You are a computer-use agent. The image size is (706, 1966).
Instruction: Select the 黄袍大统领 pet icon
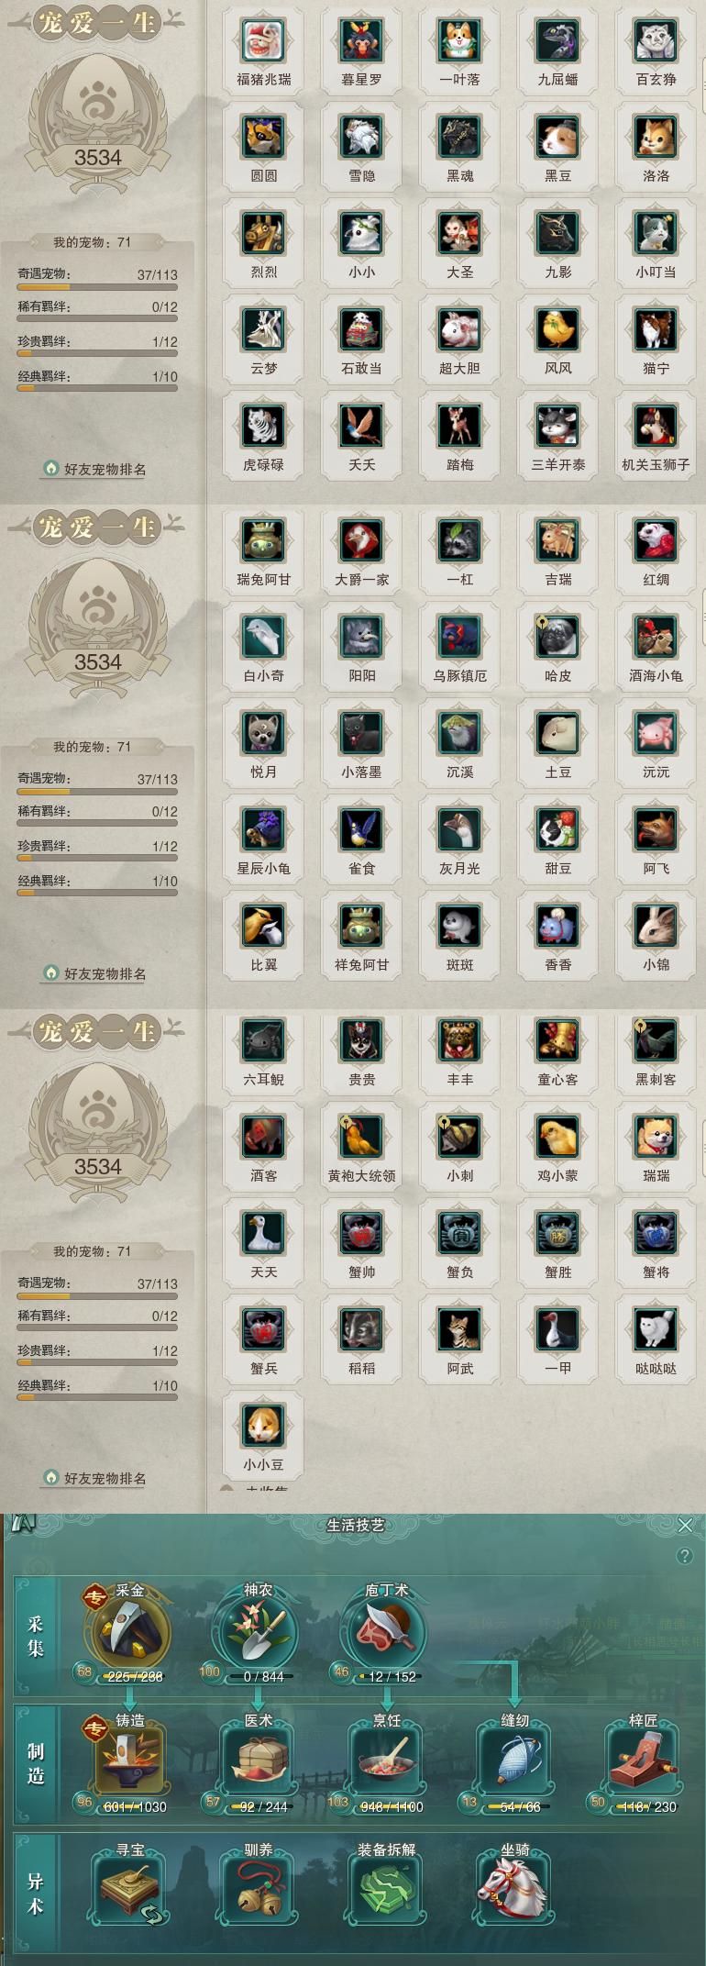point(361,1138)
